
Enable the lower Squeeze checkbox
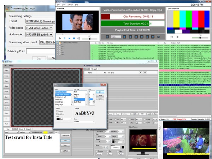pos(145,123)
